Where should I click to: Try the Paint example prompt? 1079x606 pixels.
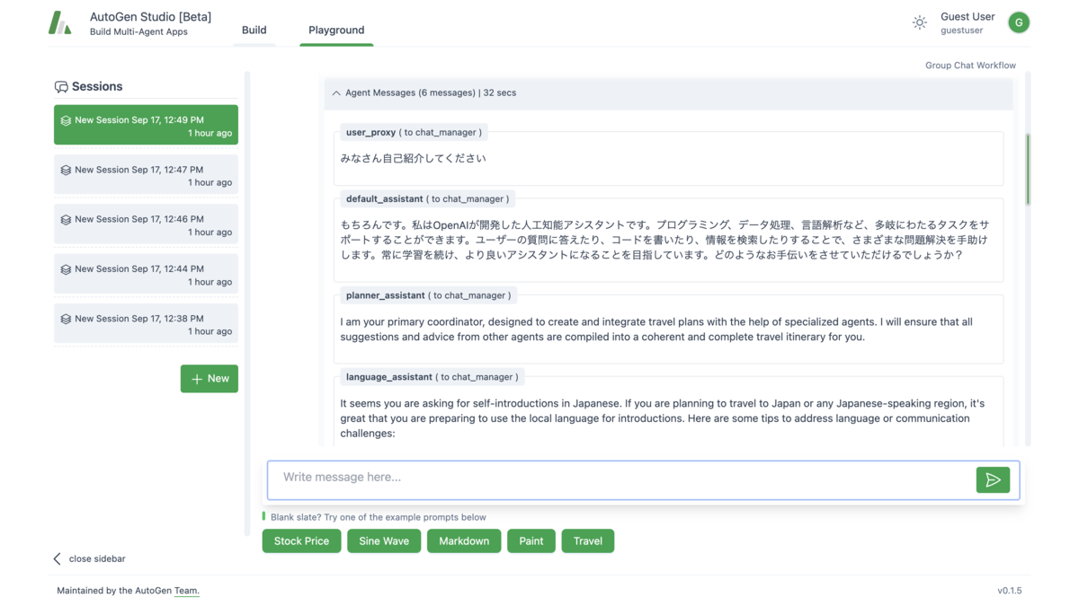pos(531,541)
